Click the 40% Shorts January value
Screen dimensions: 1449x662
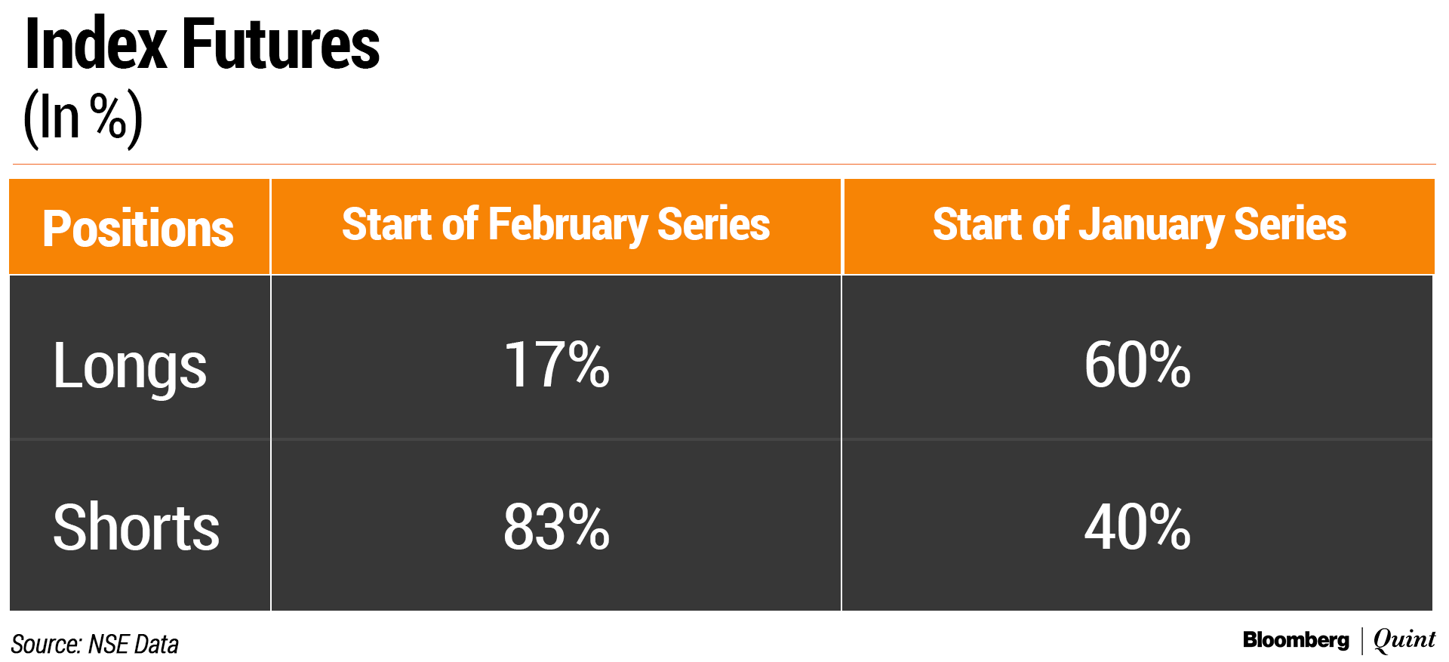pos(1137,527)
